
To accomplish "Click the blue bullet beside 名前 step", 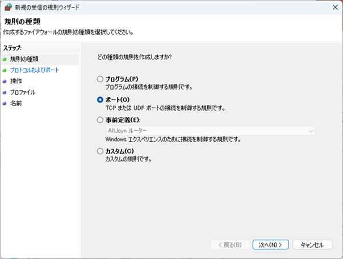I will point(5,103).
